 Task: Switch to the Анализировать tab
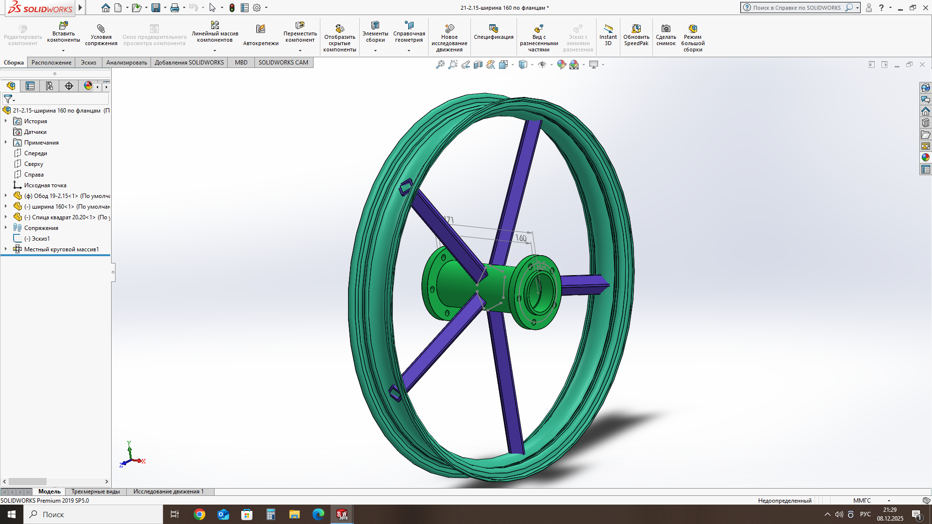(x=126, y=63)
